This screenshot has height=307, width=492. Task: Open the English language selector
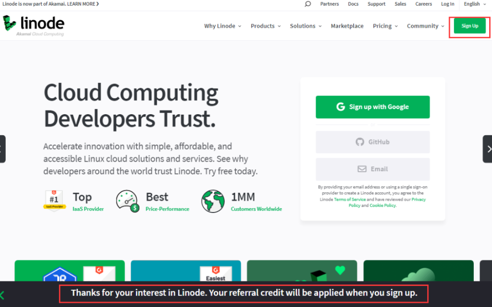[x=475, y=4]
